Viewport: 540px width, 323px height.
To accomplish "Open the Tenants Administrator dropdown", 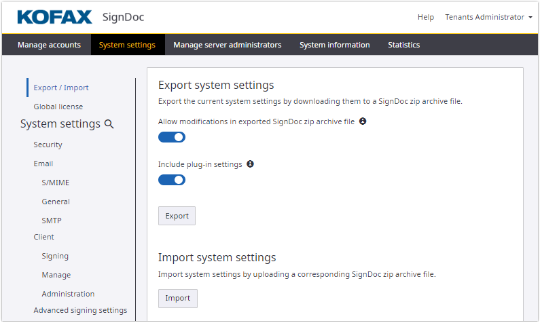I will coord(488,17).
